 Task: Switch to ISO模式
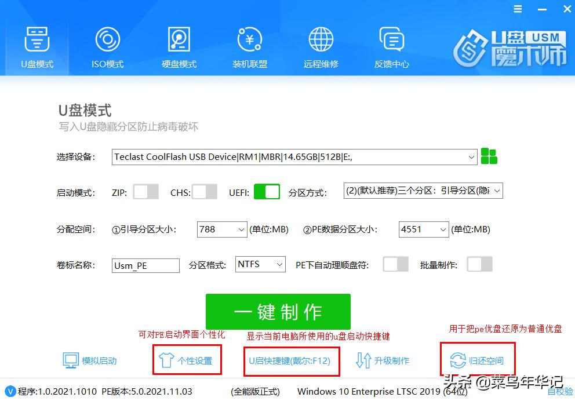107,46
